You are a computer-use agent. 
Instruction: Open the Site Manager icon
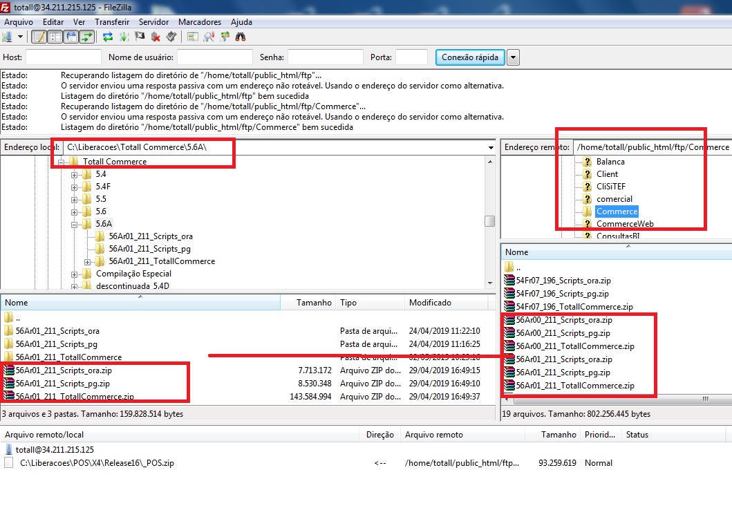(7, 37)
